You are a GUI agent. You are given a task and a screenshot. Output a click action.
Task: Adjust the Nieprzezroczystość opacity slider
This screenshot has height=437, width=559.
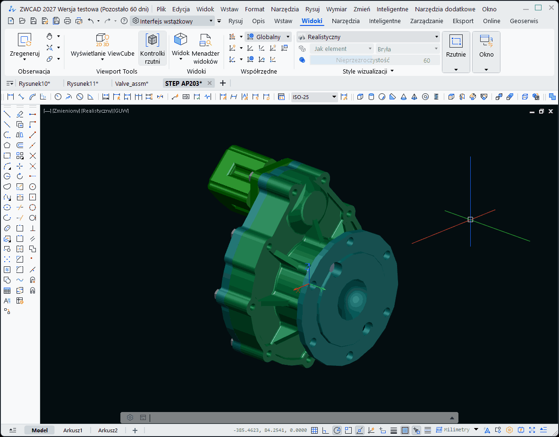[373, 60]
